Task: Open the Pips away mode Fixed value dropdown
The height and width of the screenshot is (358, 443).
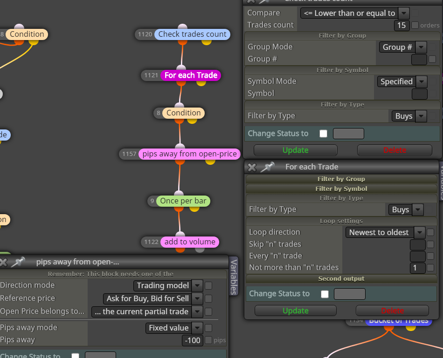Action: click(x=174, y=328)
